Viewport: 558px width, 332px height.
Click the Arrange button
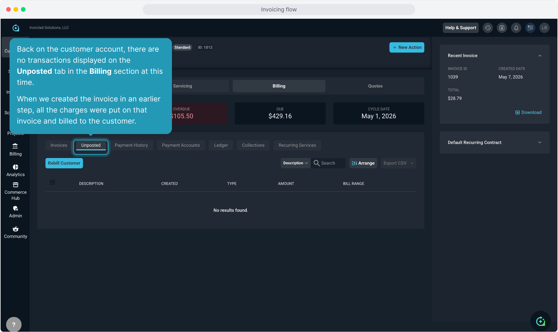[x=363, y=163]
